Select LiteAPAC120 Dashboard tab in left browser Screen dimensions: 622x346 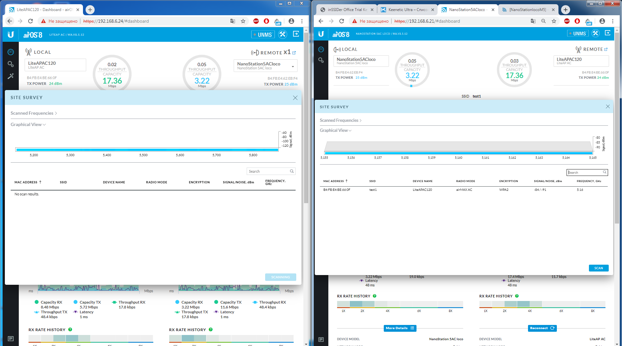coord(44,10)
